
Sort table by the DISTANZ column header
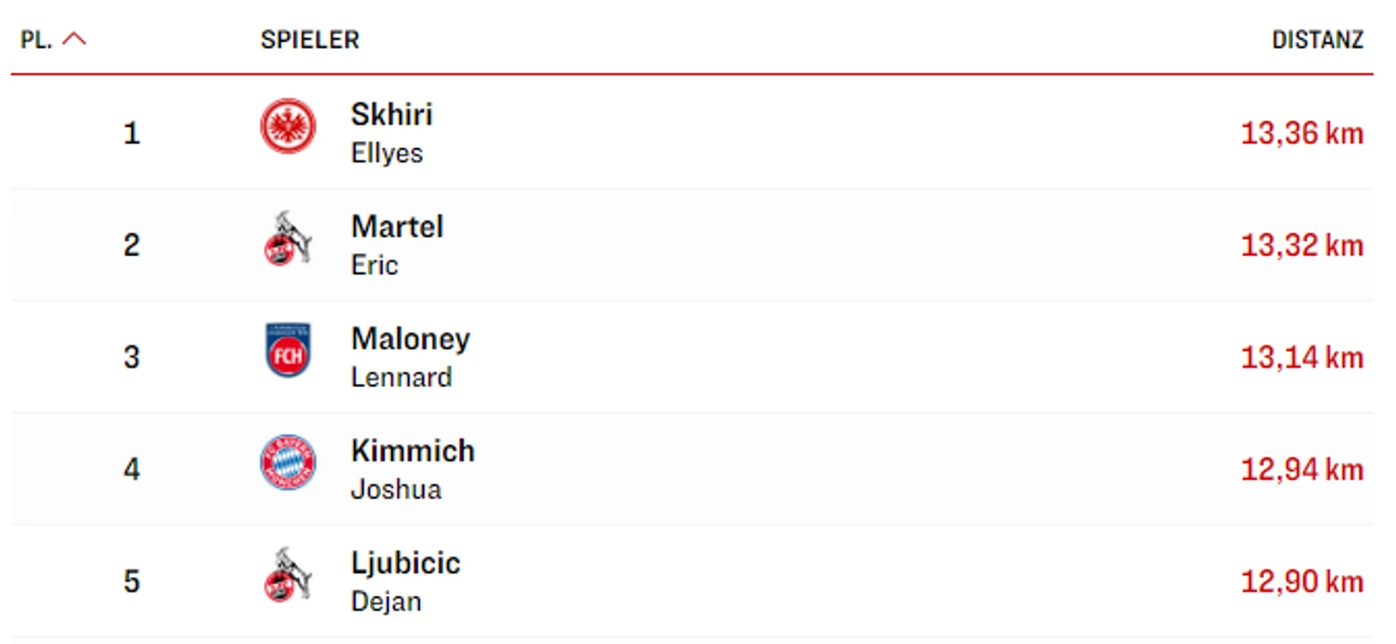pyautogui.click(x=1318, y=40)
